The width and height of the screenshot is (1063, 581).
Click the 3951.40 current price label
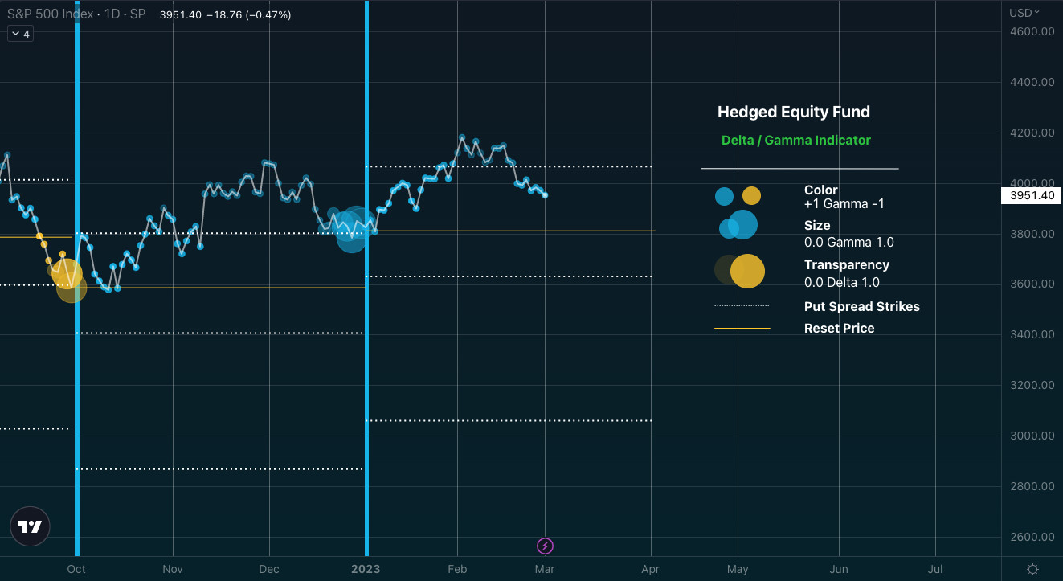(x=1032, y=195)
